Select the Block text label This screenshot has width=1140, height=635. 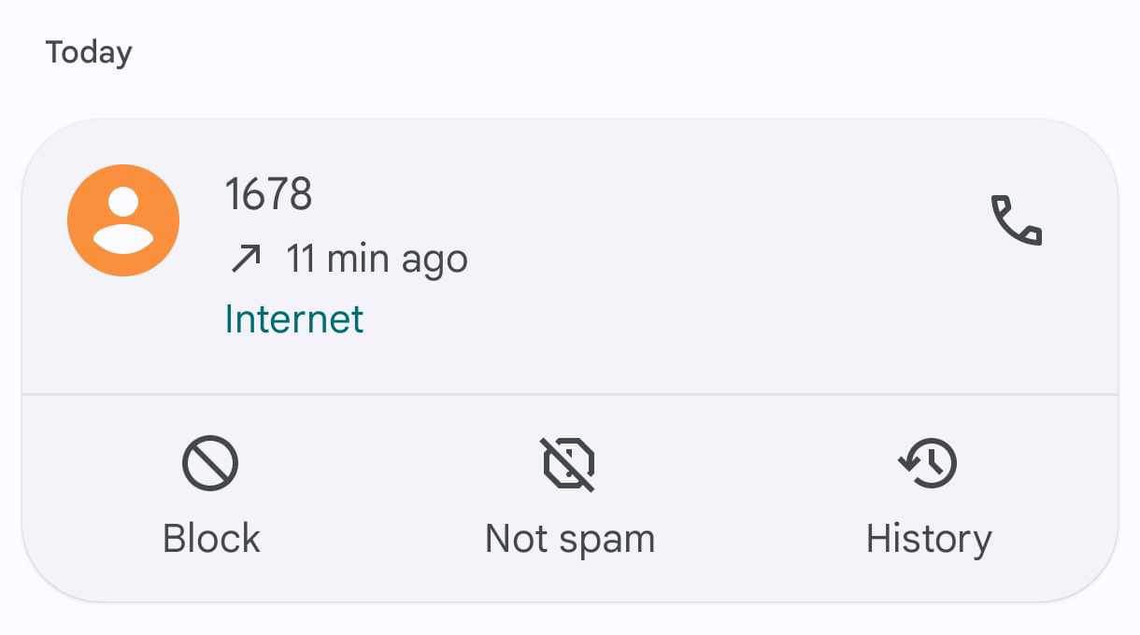[x=211, y=539]
